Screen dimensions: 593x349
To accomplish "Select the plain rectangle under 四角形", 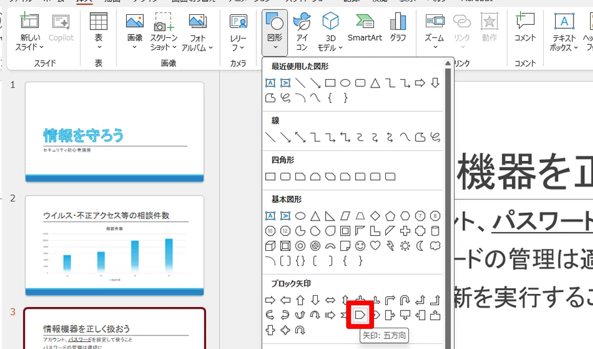I will (270, 177).
